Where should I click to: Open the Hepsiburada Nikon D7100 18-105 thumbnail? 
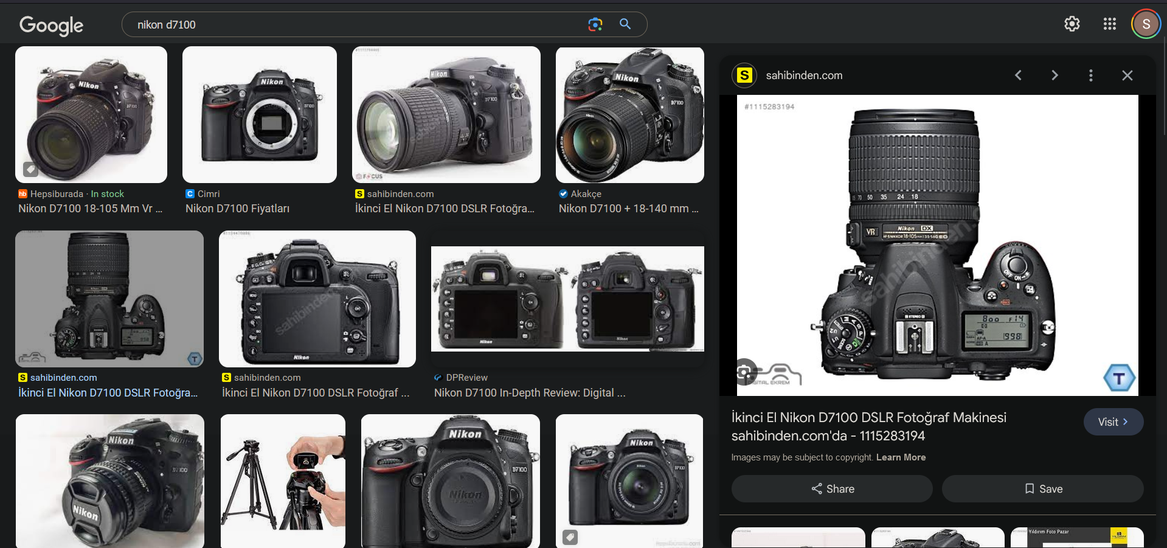point(91,115)
